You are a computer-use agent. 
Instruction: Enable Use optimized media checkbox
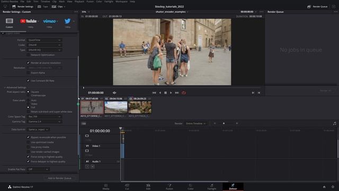(28, 142)
